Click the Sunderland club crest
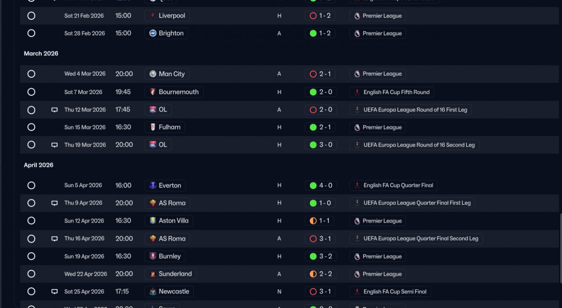 coord(153,274)
